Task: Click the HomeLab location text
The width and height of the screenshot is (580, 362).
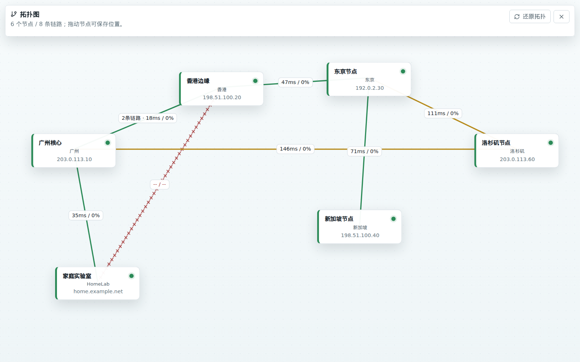Action: click(x=98, y=284)
